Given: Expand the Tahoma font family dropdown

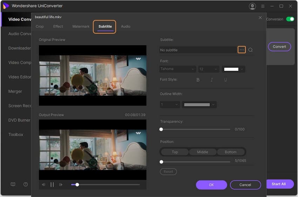Looking at the screenshot, I should [x=177, y=69].
